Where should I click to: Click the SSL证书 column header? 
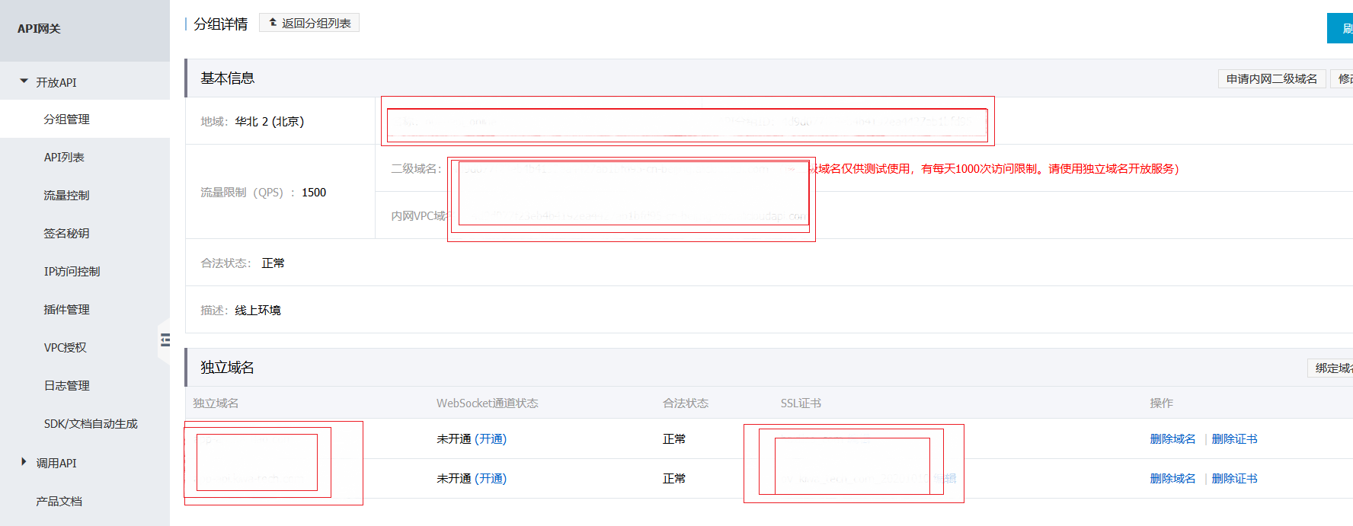tap(801, 403)
